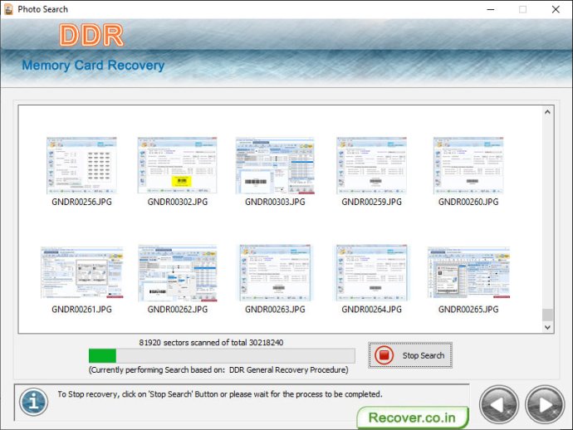Select thumbnail of GNDR00256.JPG
This screenshot has height=430, width=573.
(81, 165)
